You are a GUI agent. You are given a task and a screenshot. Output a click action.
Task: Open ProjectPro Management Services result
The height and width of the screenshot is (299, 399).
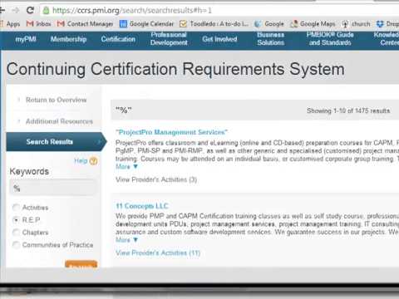[x=171, y=132]
